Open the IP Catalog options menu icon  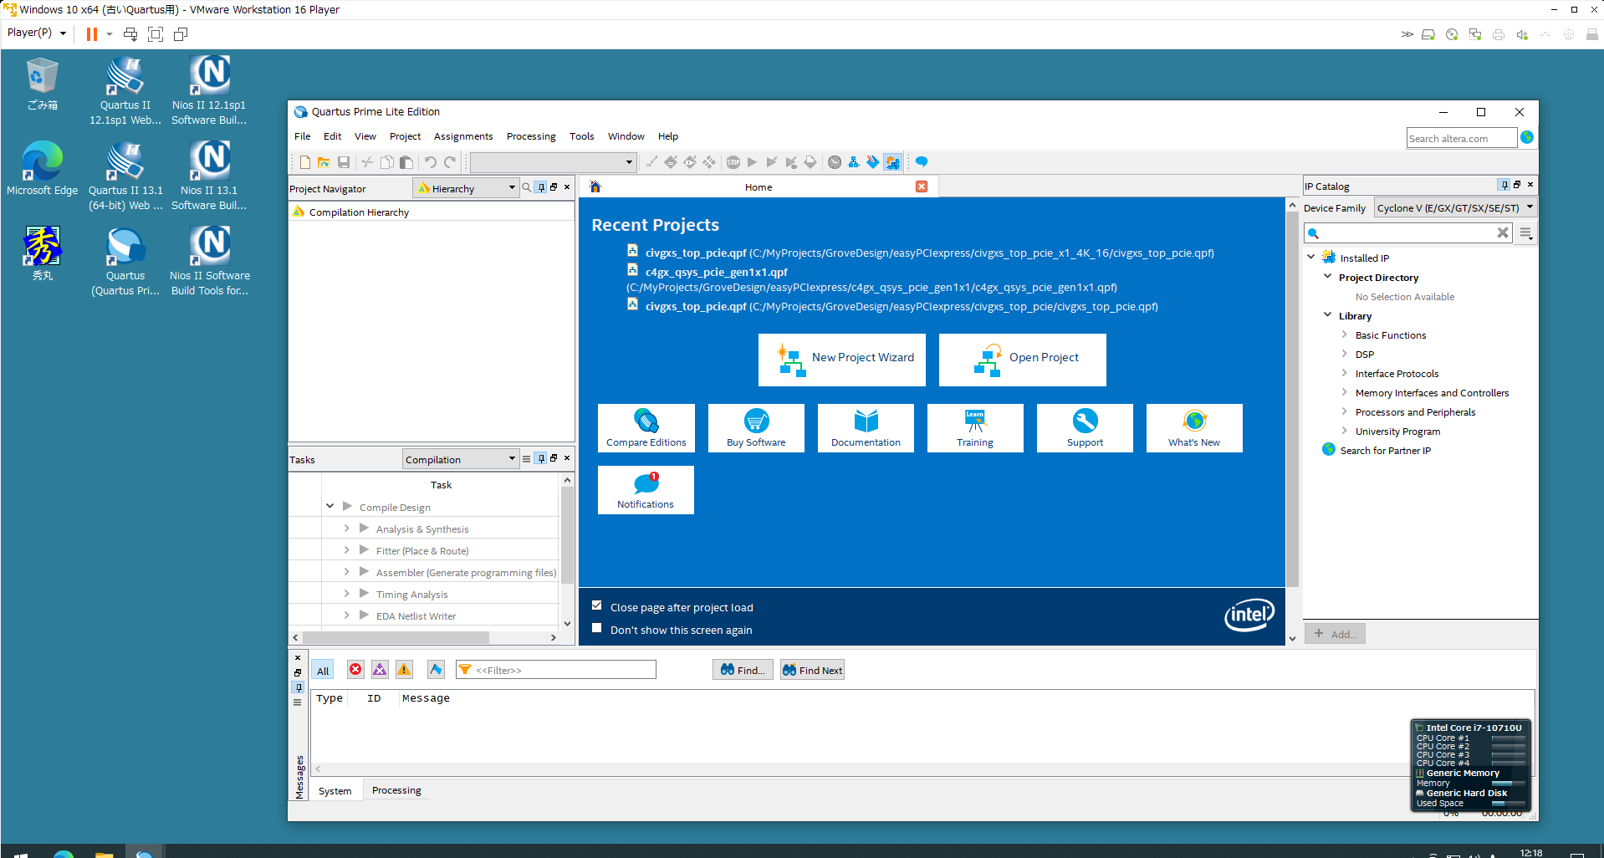coord(1526,233)
